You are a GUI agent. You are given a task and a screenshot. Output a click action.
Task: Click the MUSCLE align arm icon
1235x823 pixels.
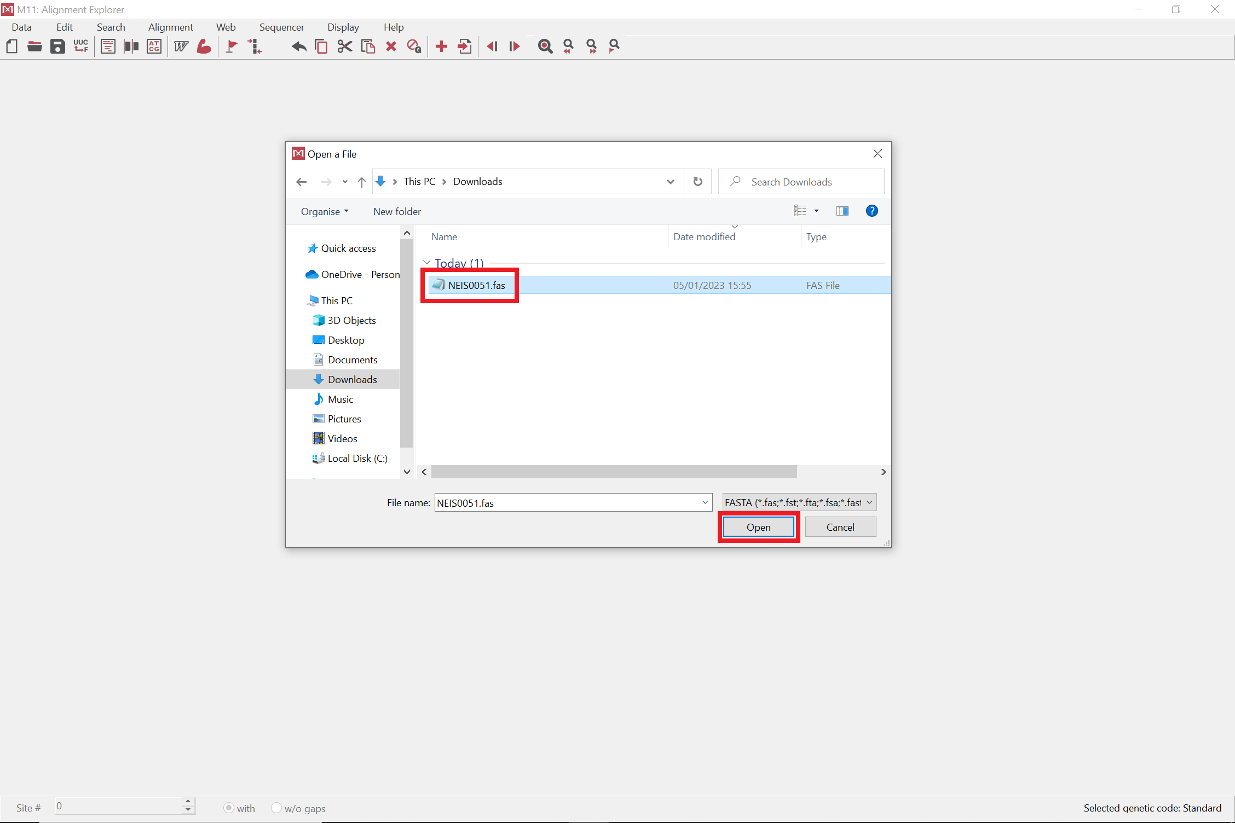204,47
